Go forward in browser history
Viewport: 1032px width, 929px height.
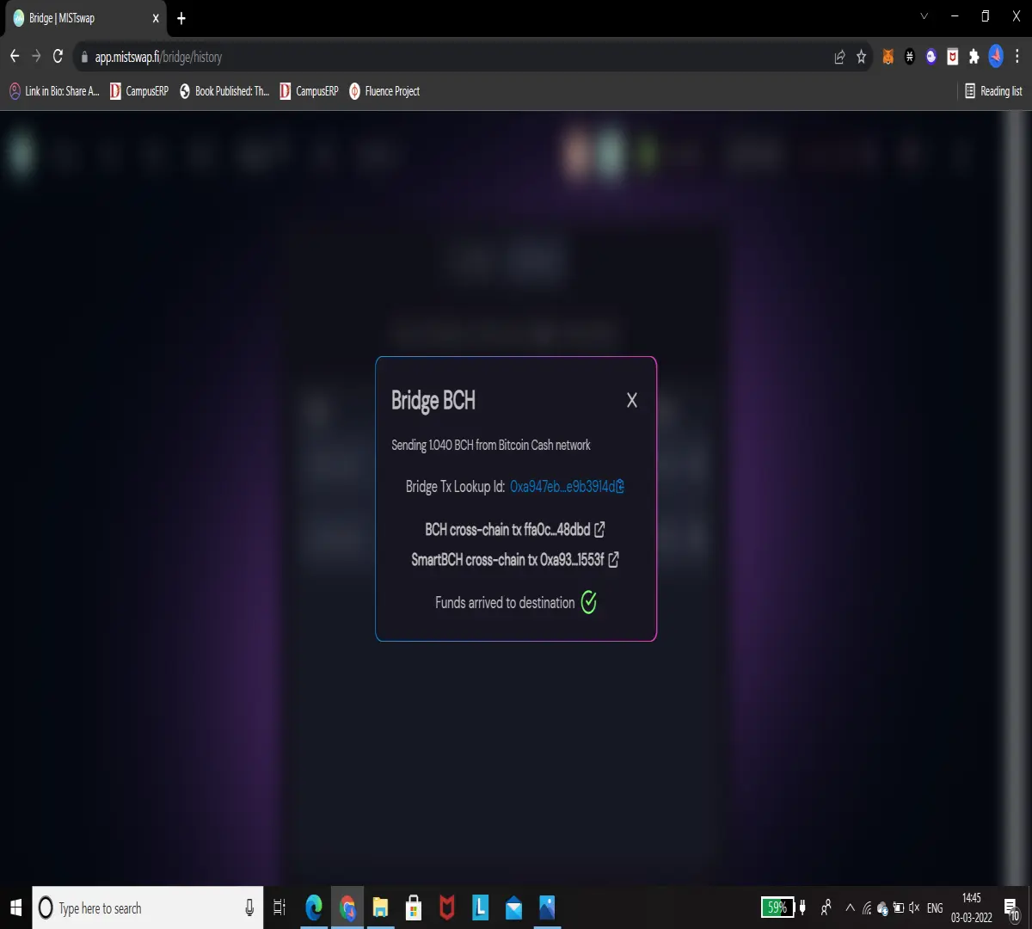(x=36, y=57)
